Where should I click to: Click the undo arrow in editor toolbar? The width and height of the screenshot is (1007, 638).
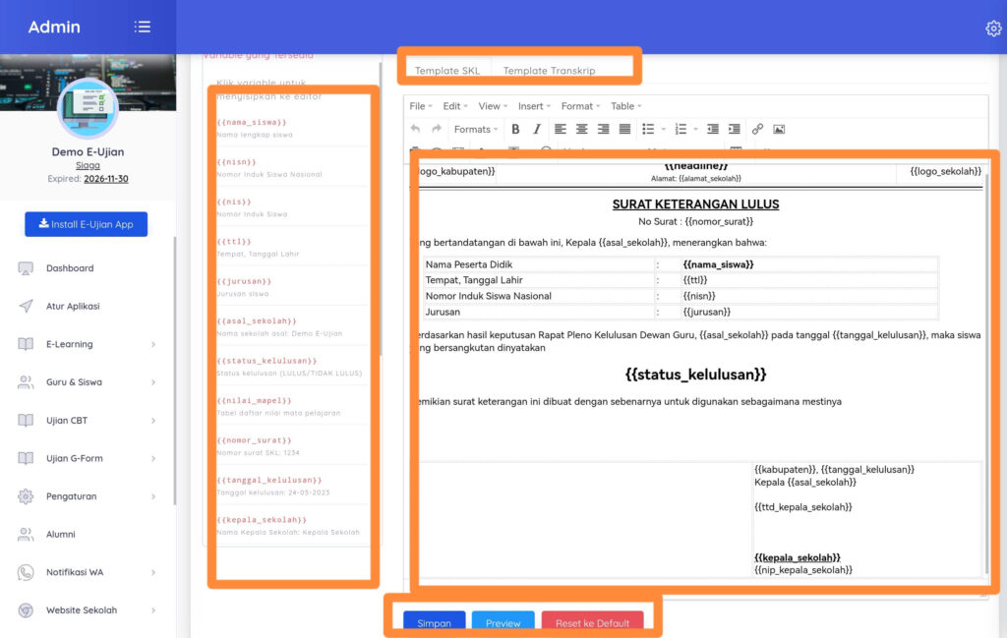coord(416,129)
